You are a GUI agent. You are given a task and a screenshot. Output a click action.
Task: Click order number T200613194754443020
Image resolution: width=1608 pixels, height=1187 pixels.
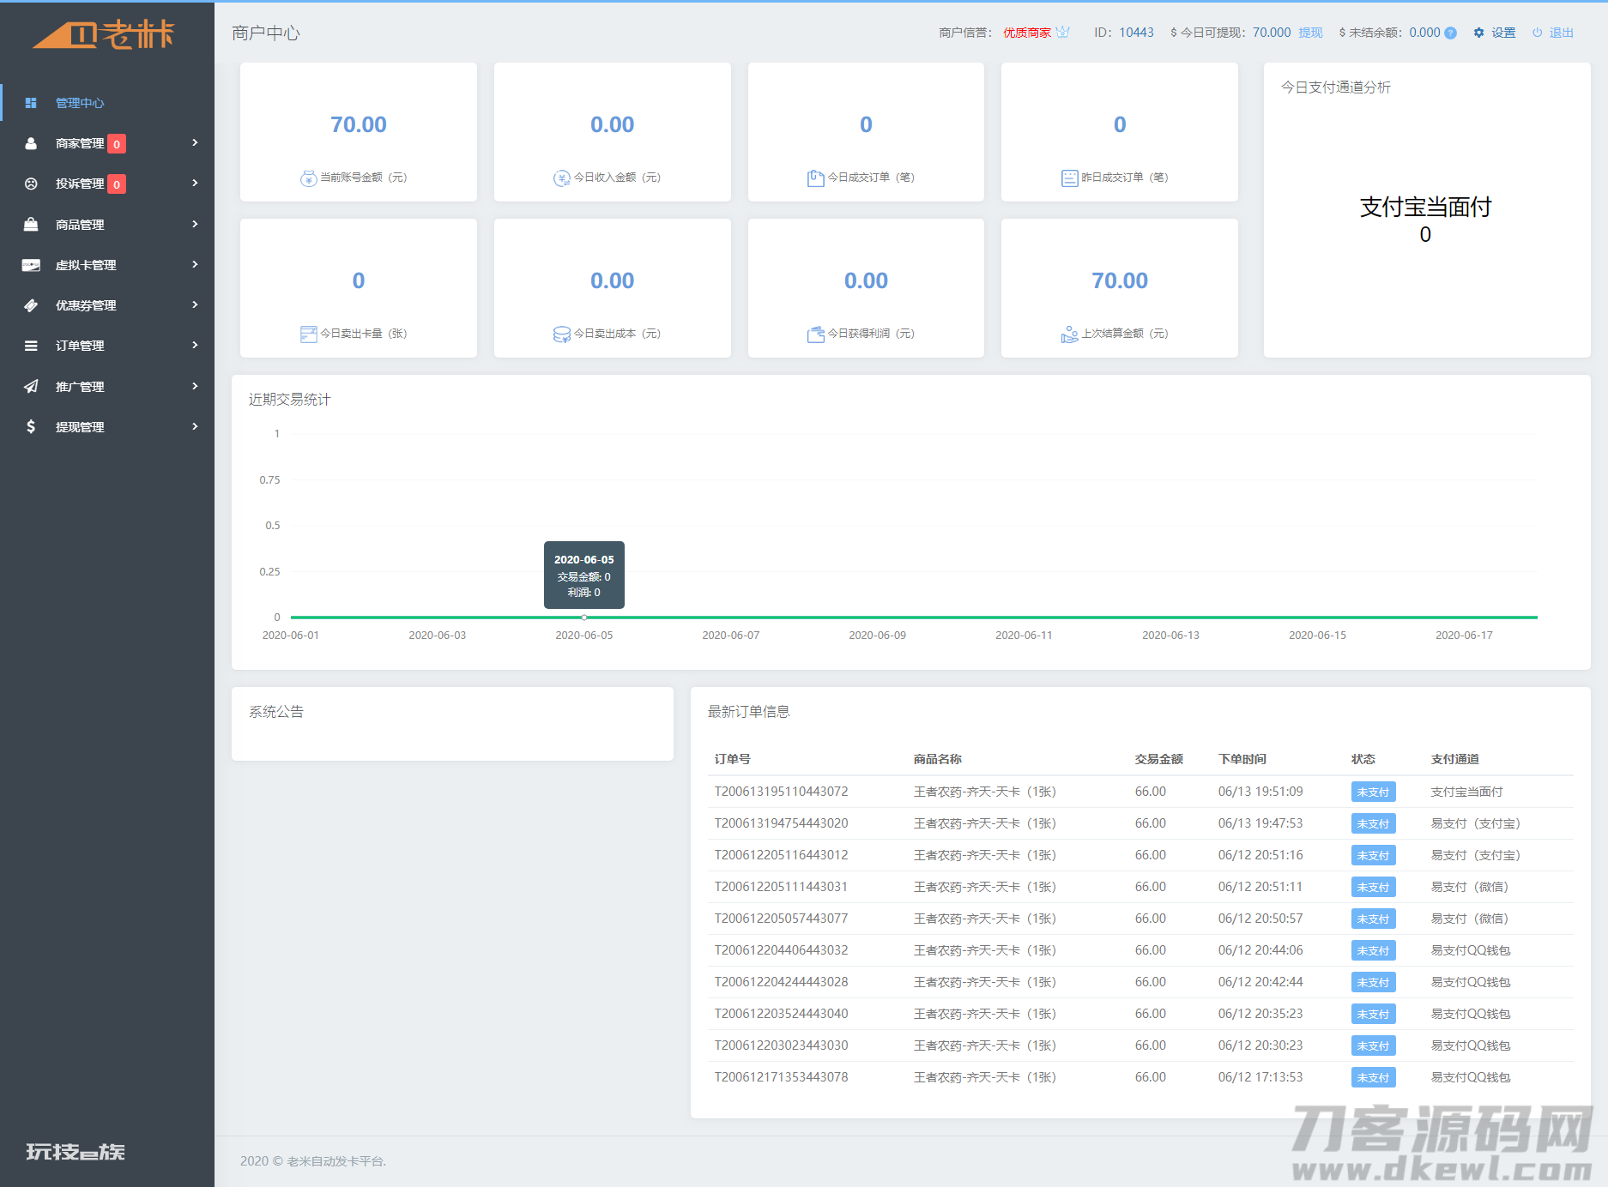click(x=781, y=823)
